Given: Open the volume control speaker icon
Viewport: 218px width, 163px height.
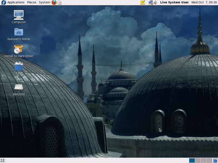Looking at the screenshot, I should pyautogui.click(x=155, y=3).
